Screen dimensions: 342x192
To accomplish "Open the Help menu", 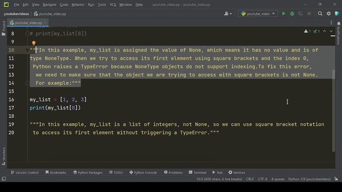I will pos(139,5).
